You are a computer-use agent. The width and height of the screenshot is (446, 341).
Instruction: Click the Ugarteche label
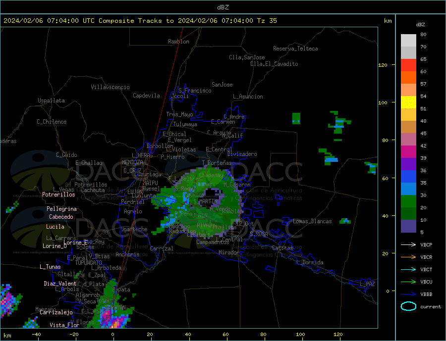tap(134, 229)
